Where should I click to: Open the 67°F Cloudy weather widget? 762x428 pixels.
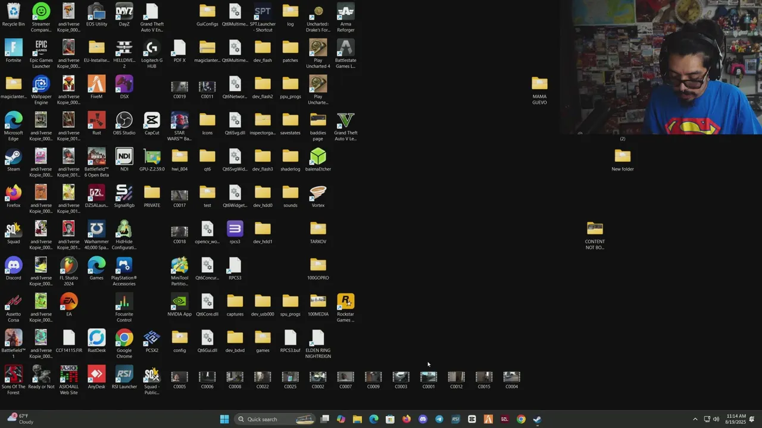click(21, 419)
